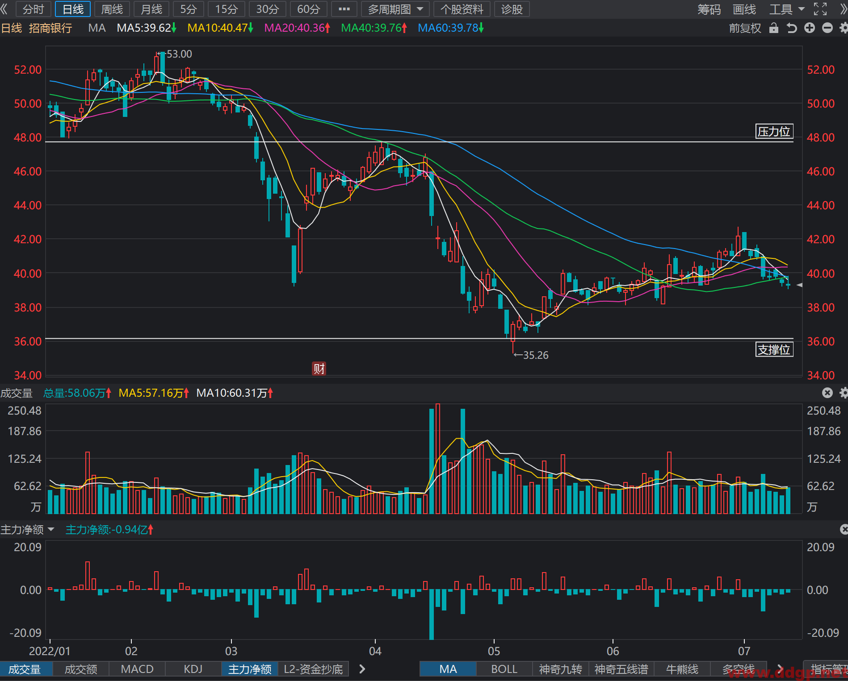Close the 成交量 volume panel
The image size is (848, 681).
click(827, 393)
